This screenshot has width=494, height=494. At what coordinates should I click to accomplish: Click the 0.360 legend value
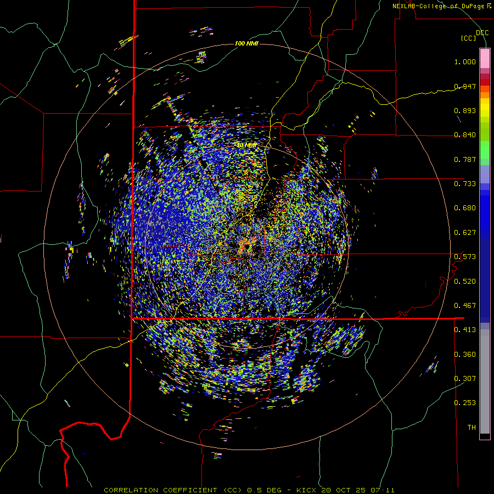(465, 355)
